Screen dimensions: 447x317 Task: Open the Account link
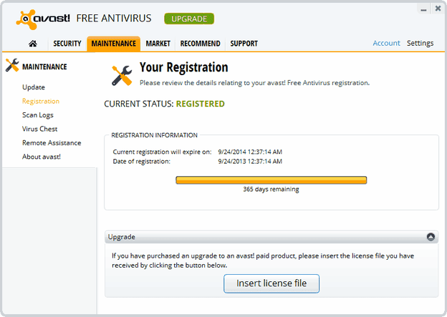tap(386, 43)
